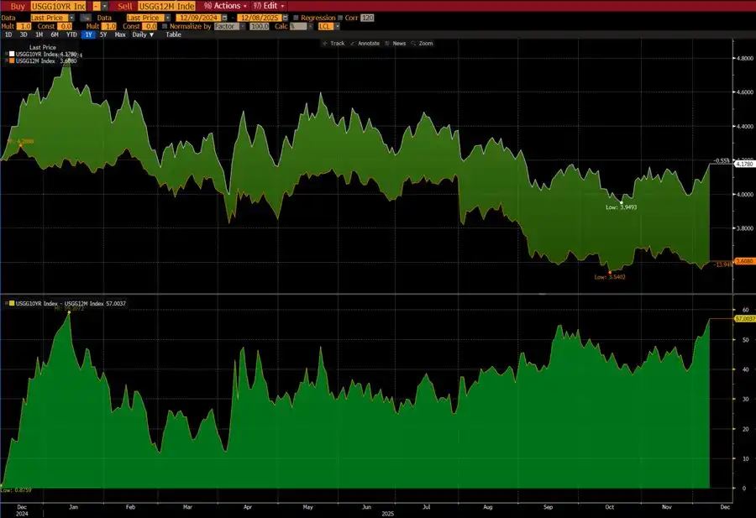The image size is (756, 518).
Task: Expand the Daily periodicity dropdown
Action: [x=143, y=34]
